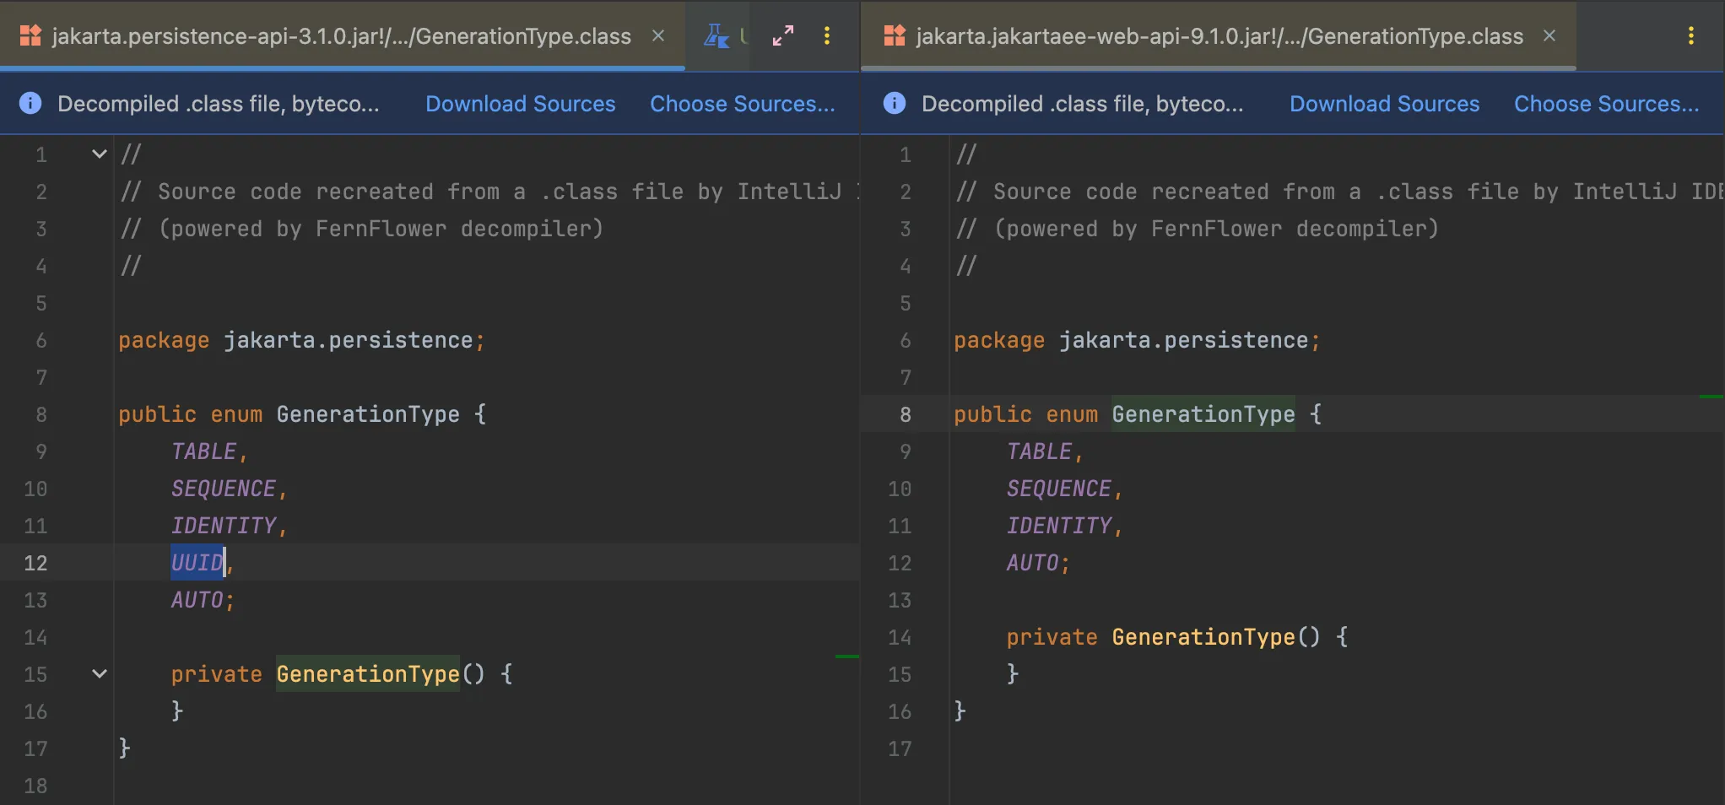
Task: Open left editor pane's three-dot options menu
Action: 826,35
